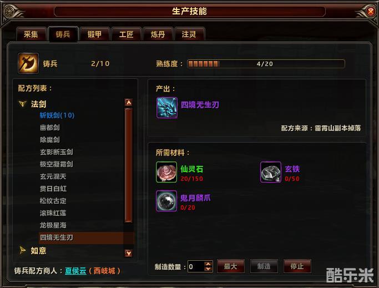
Task: Click the 铸兵 axe skill icon
Action: pos(28,63)
